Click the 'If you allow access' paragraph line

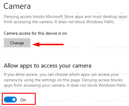click(61, 75)
